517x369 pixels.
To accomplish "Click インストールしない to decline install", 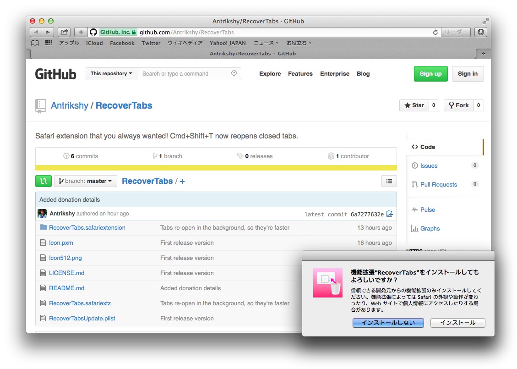I will [388, 323].
